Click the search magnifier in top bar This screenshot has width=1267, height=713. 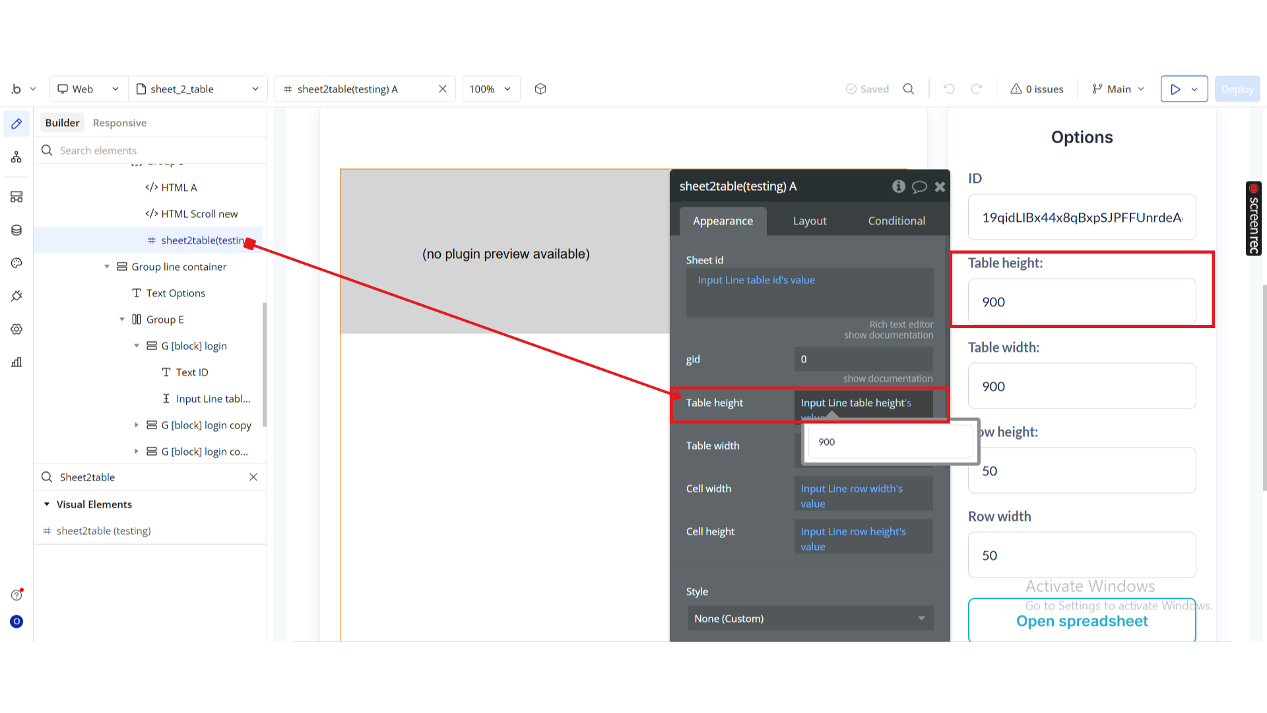click(909, 89)
